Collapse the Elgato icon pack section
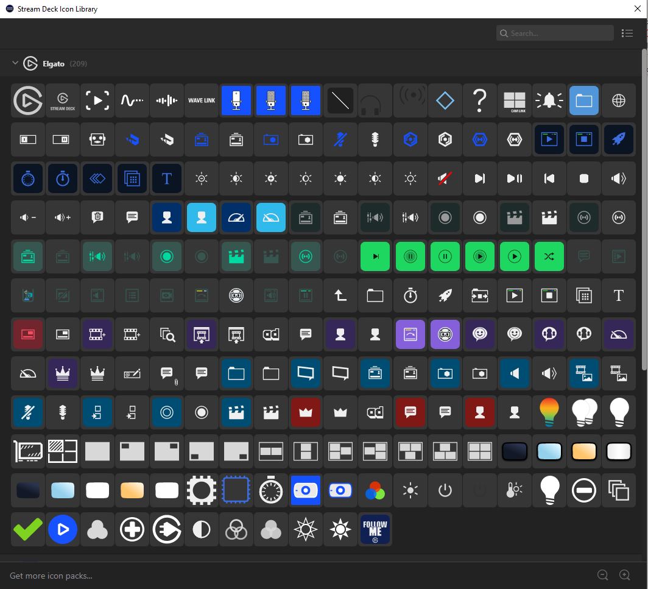This screenshot has height=589, width=648. [15, 63]
